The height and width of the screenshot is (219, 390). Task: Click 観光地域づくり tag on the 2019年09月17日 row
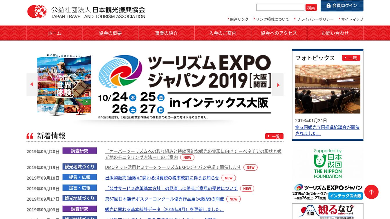80,198
